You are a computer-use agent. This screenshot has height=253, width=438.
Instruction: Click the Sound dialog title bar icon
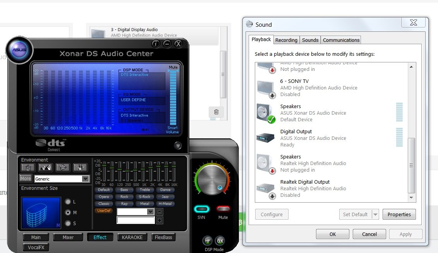coord(249,24)
